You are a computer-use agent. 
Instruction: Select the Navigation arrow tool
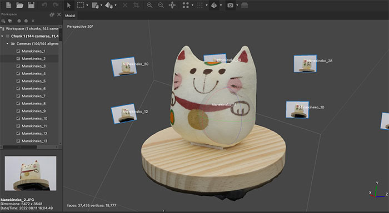pyautogui.click(x=69, y=5)
